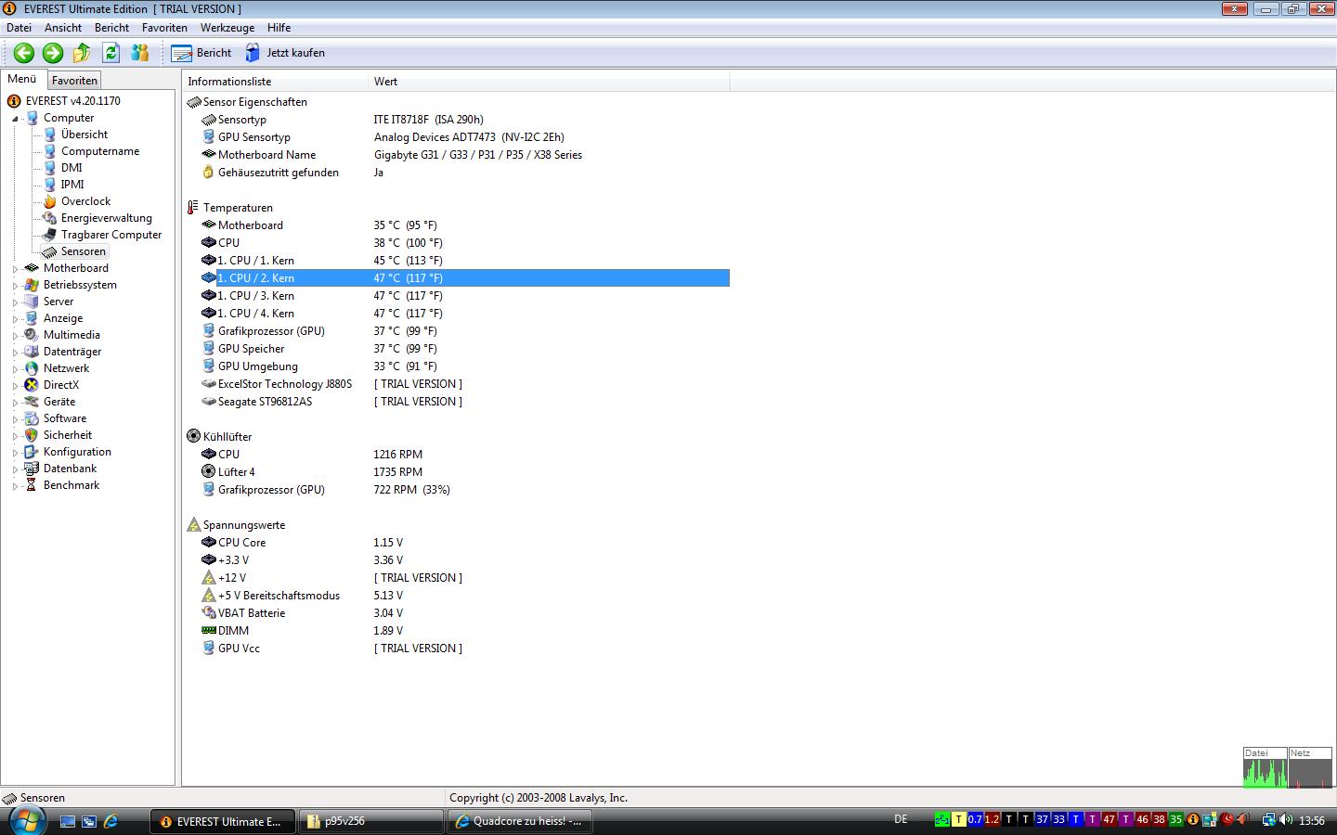Click the Datei activity graph gadget
Viewport: 1337px width, 835px height.
1266,767
